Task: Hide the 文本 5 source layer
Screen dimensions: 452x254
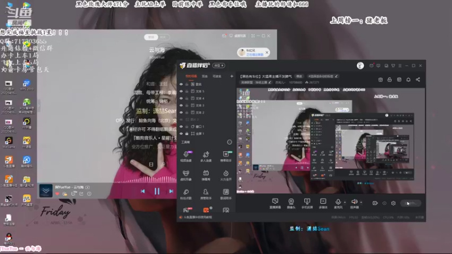Action: [181, 91]
